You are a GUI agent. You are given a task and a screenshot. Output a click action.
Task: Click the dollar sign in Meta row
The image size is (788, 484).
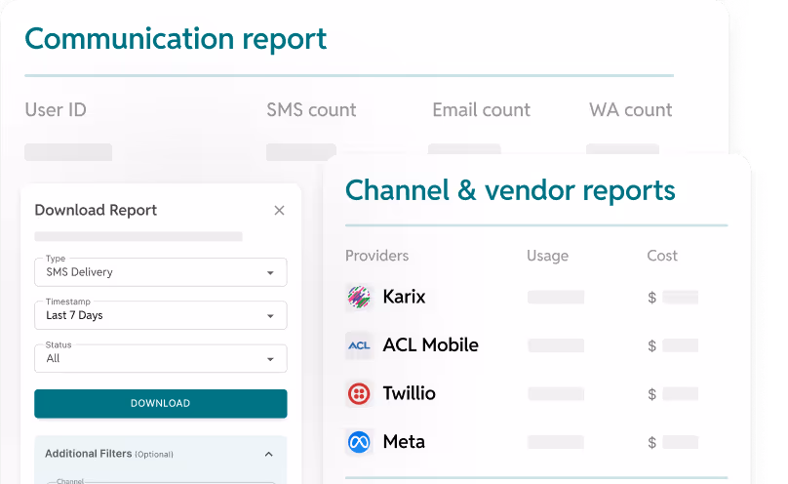pyautogui.click(x=651, y=443)
